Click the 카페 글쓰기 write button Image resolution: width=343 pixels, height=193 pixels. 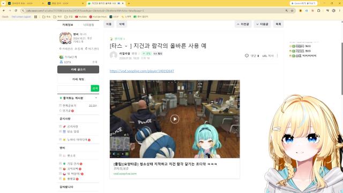click(78, 69)
